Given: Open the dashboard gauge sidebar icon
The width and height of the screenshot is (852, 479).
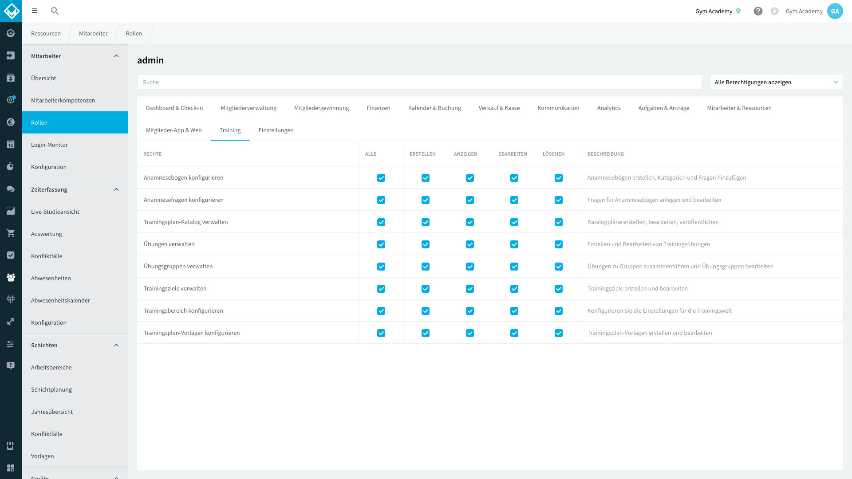Looking at the screenshot, I should 11,33.
